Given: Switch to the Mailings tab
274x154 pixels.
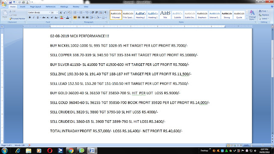Looking at the screenshot, I should click(x=64, y=7).
